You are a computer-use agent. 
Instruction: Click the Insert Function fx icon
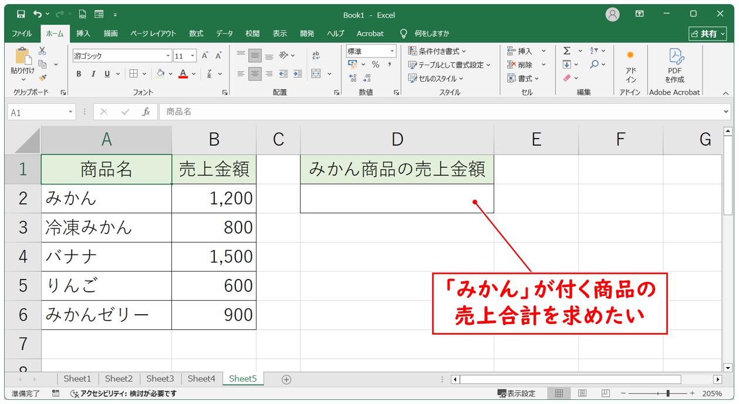click(x=146, y=112)
